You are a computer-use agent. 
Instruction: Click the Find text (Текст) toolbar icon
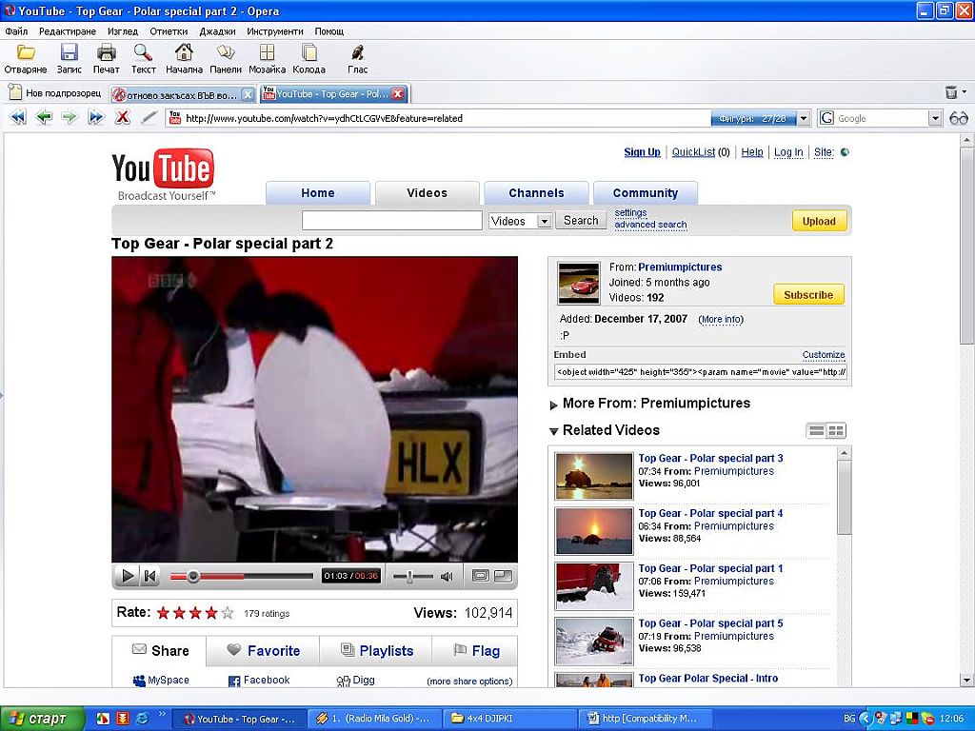coord(143,53)
